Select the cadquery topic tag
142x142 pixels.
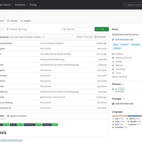117,48
